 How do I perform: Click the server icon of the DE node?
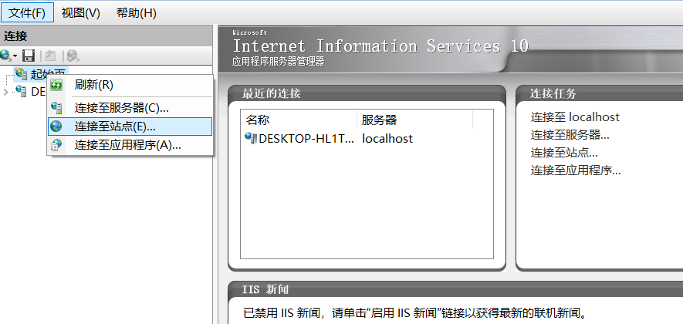coord(22,91)
